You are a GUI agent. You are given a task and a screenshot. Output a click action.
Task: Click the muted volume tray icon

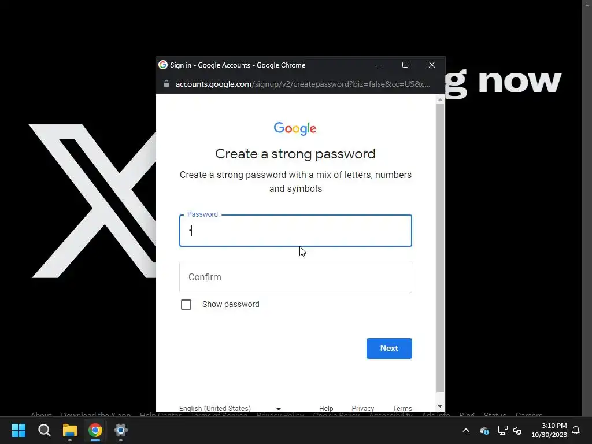(517, 430)
